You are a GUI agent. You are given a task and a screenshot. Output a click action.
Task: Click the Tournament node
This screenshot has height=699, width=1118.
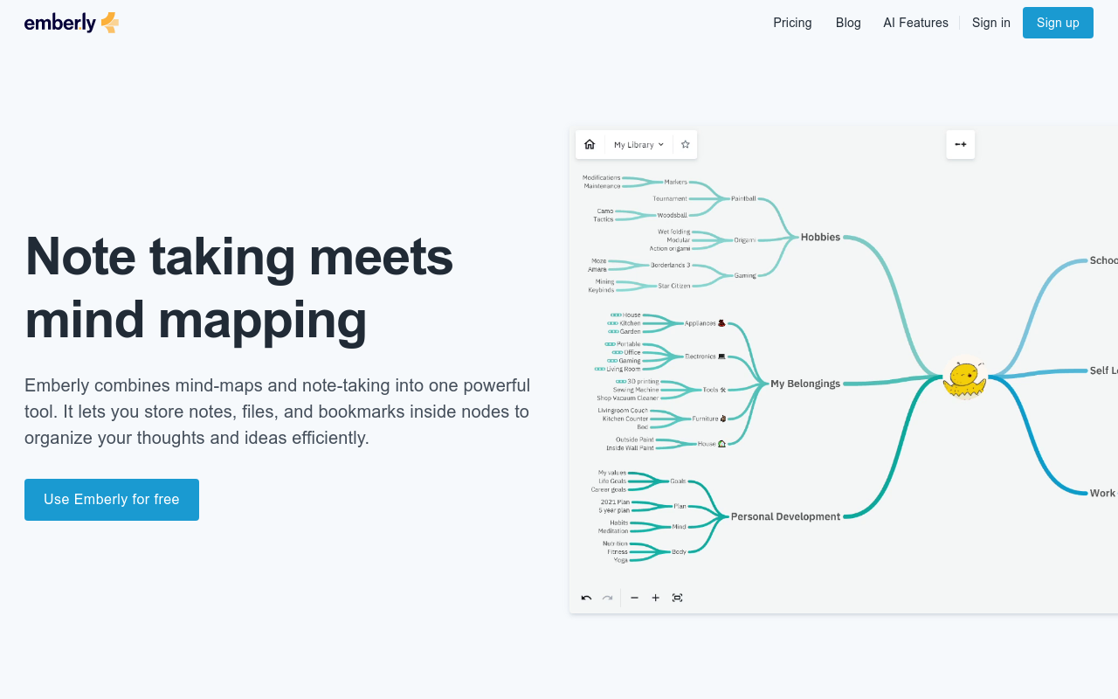(670, 198)
